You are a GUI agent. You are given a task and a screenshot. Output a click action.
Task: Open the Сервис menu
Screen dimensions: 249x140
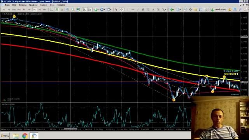[43, 5]
